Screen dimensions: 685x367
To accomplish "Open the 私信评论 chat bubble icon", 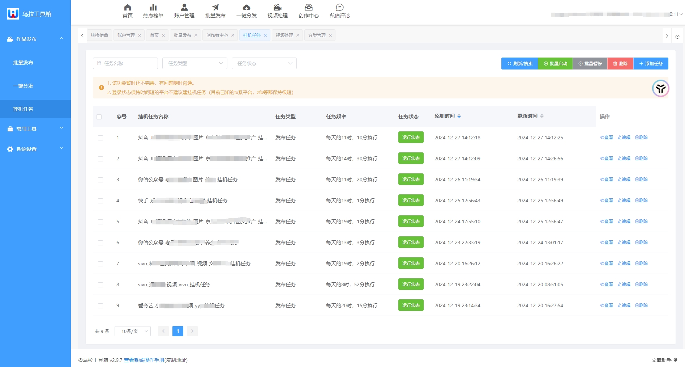I will point(340,7).
